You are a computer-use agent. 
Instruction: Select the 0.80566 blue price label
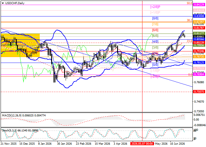199,39
